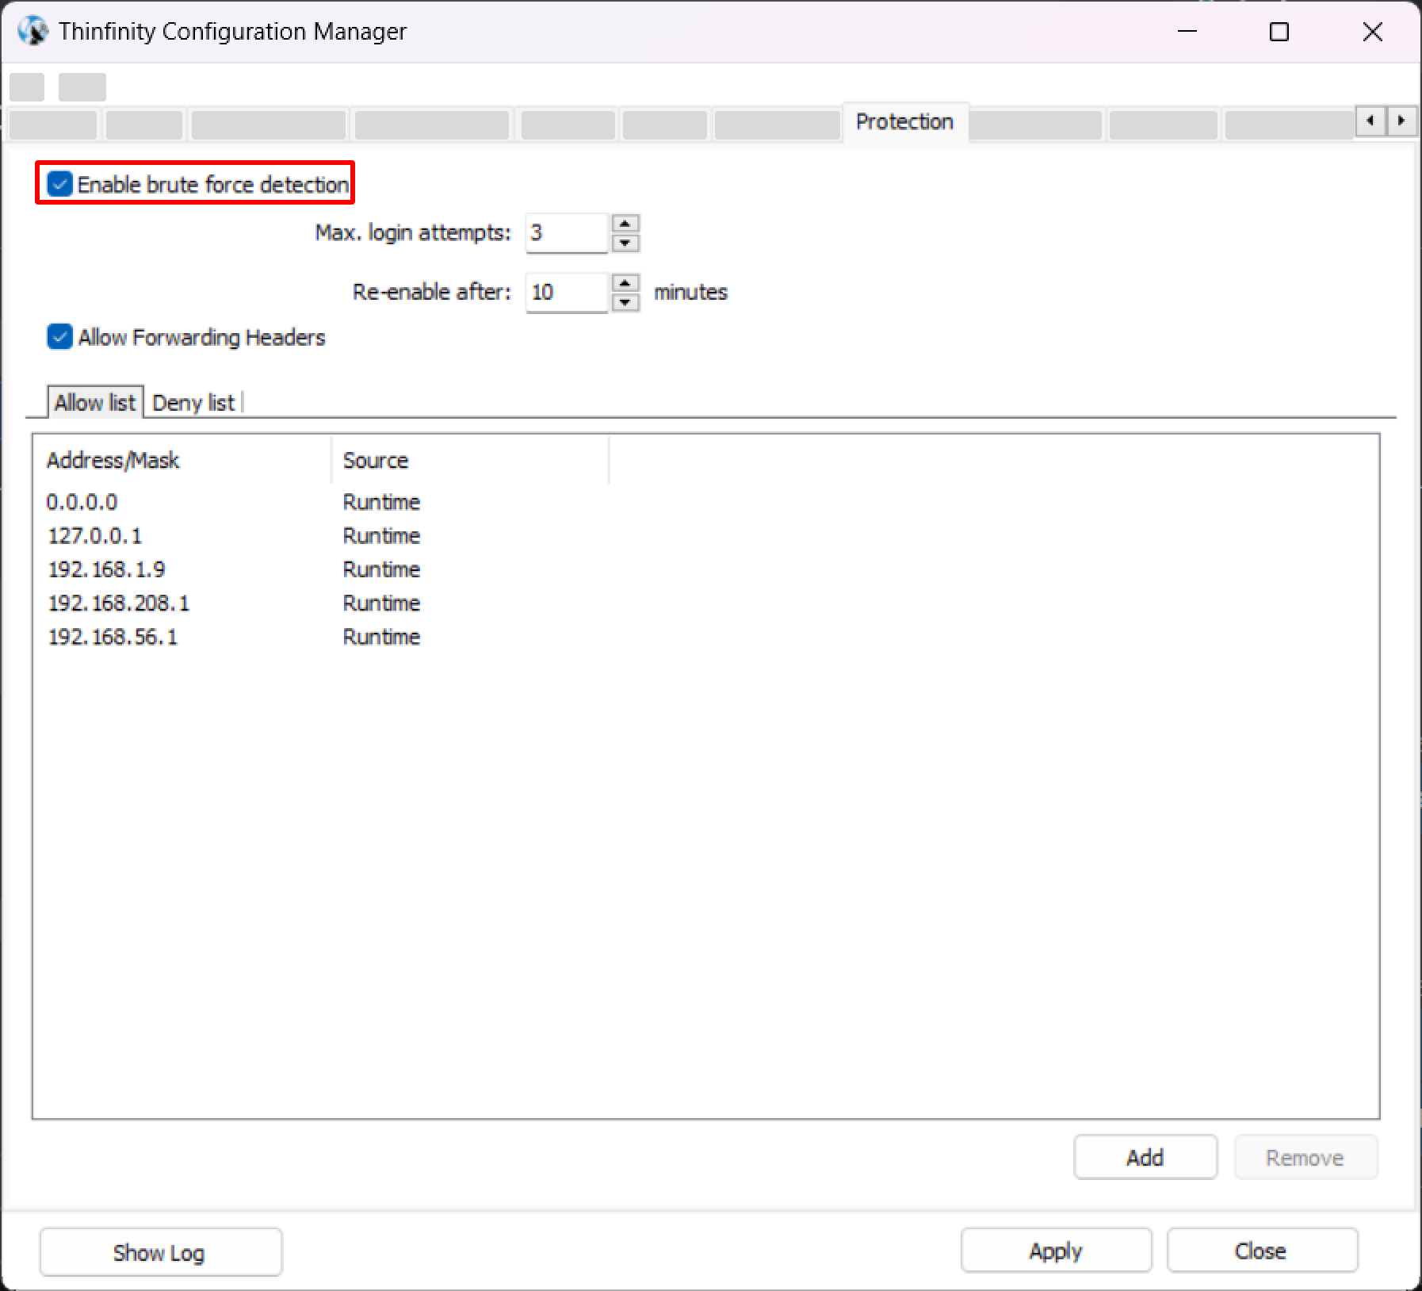The height and width of the screenshot is (1291, 1422).
Task: Click the Remove button
Action: click(1305, 1158)
